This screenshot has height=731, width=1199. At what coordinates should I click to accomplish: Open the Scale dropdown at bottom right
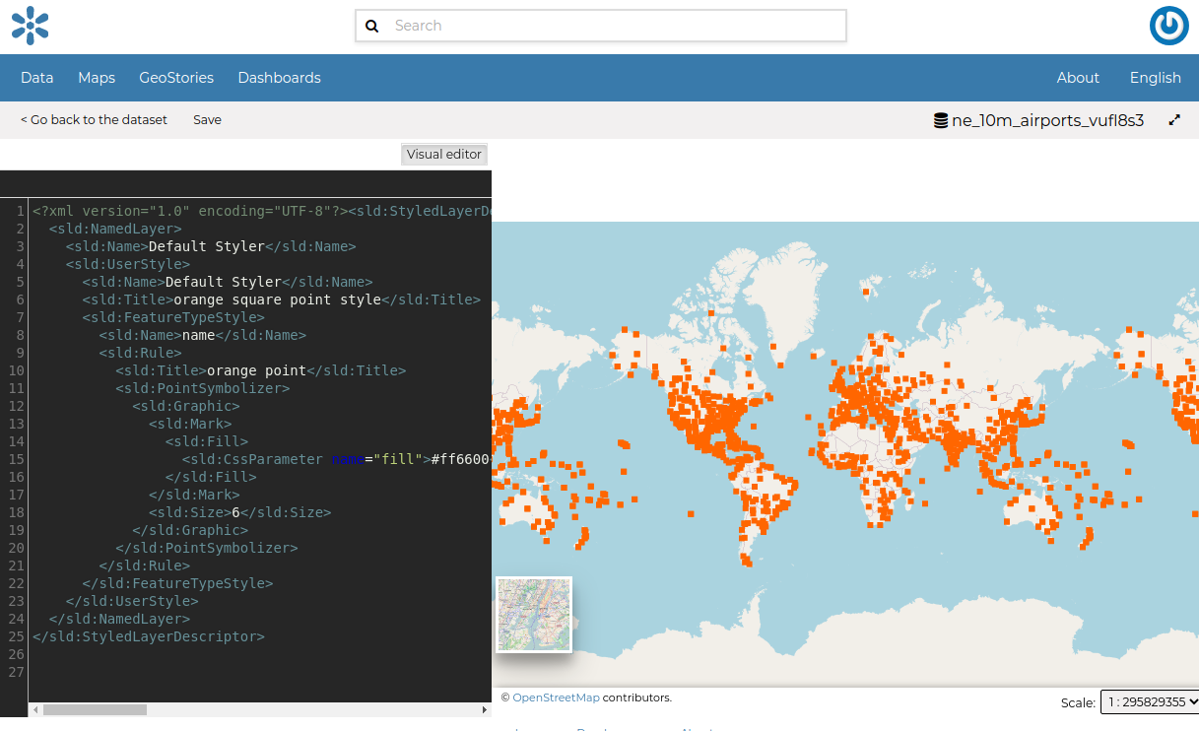click(1150, 702)
